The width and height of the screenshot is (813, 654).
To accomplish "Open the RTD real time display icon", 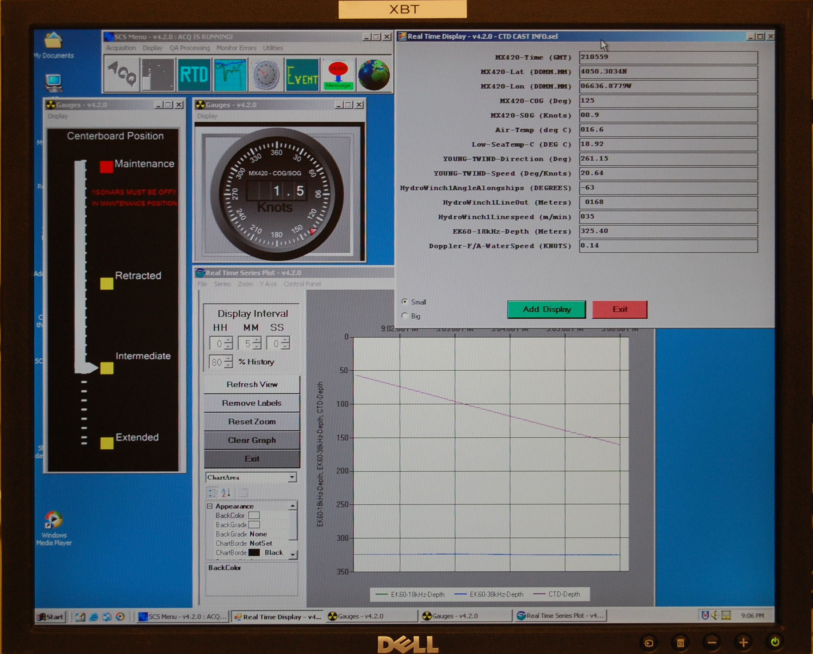I will coord(194,74).
